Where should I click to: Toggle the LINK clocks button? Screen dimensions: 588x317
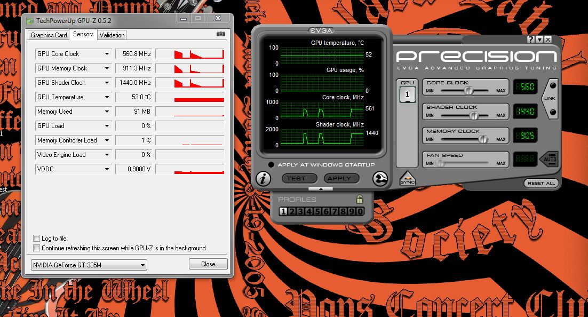550,99
